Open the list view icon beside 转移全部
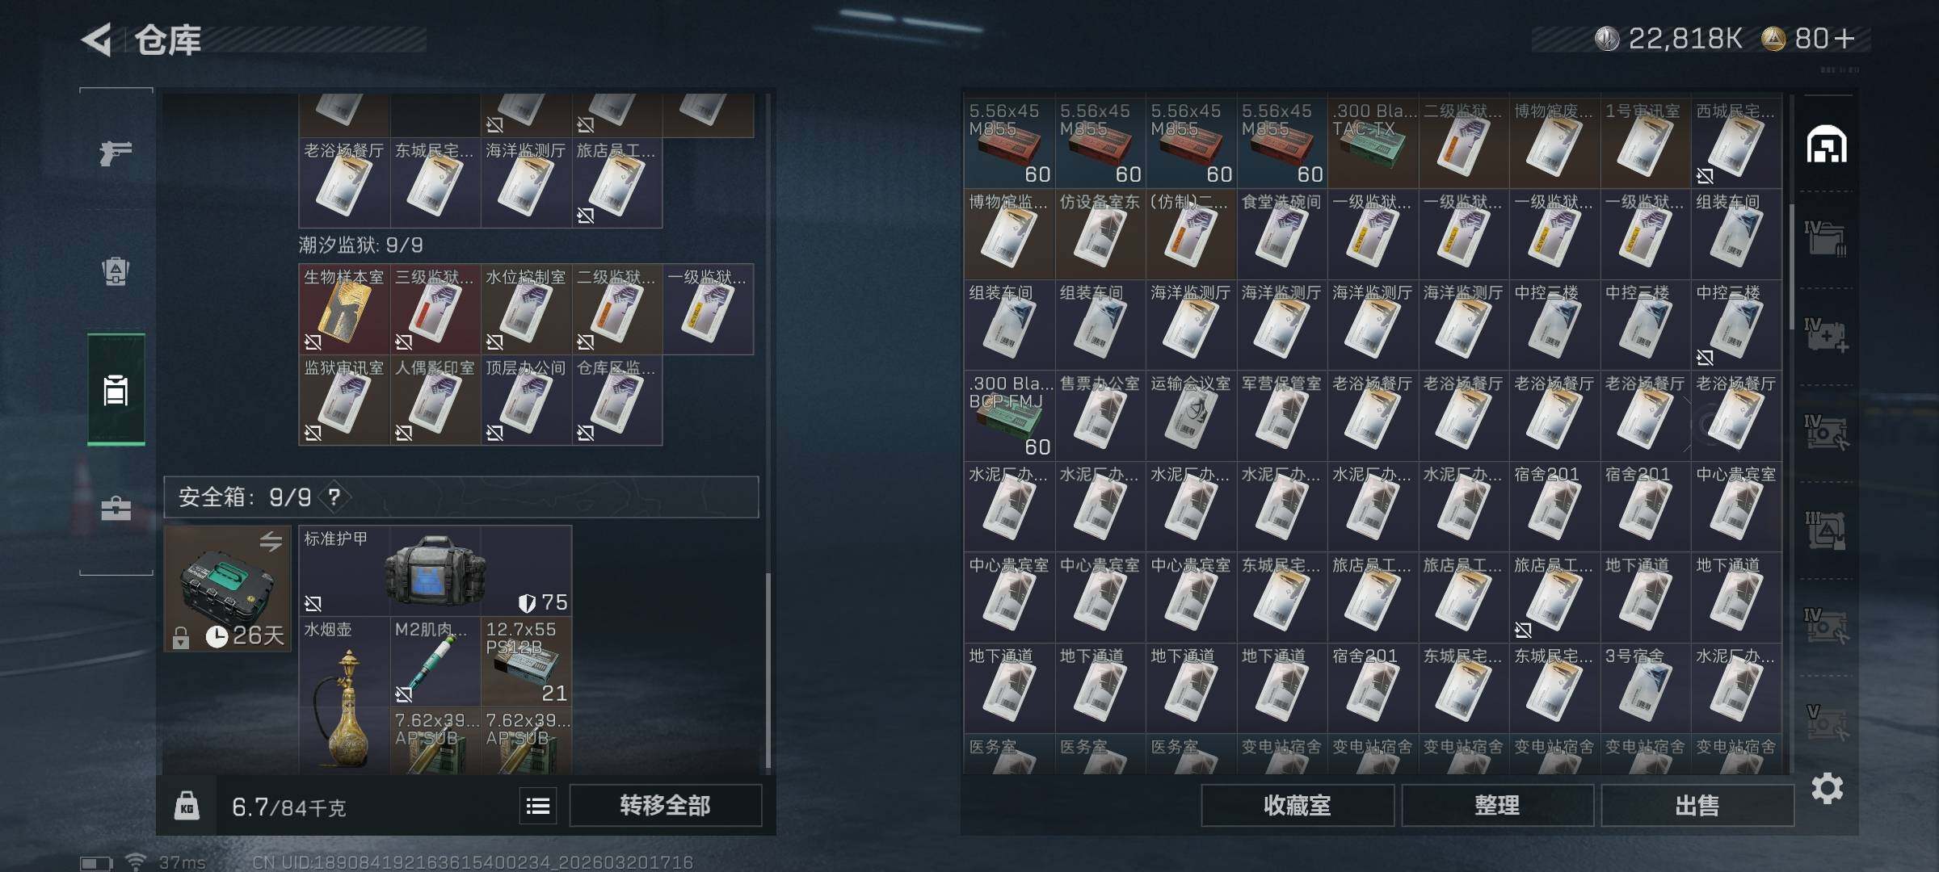Image resolution: width=1939 pixels, height=872 pixels. [538, 806]
